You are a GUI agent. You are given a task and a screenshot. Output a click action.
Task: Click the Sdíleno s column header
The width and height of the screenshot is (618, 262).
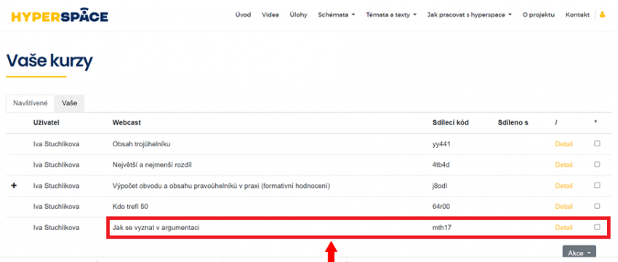coord(513,123)
